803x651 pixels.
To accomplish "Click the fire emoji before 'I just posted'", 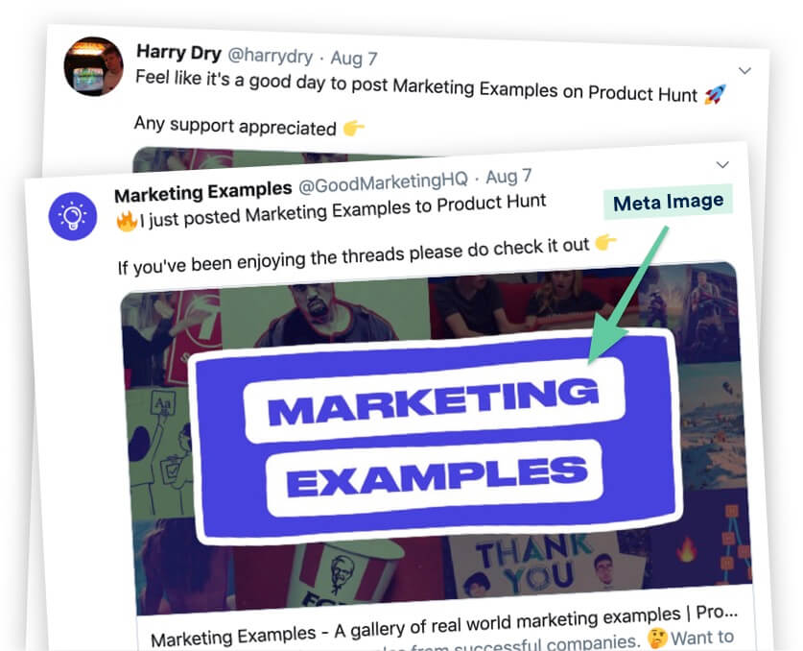I will (126, 221).
